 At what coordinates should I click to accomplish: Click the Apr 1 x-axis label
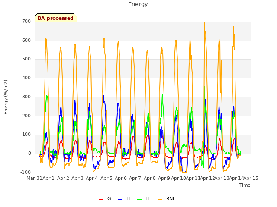(x=48, y=178)
